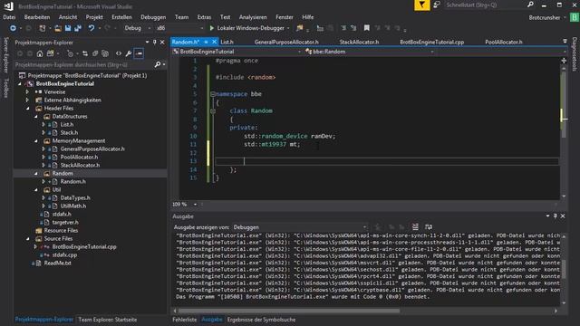Open the Extras menu
The width and height of the screenshot is (580, 326).
click(204, 17)
